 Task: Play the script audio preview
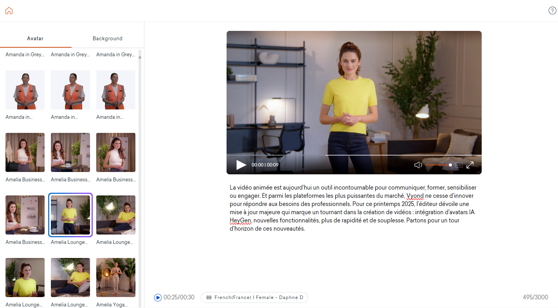[158, 297]
